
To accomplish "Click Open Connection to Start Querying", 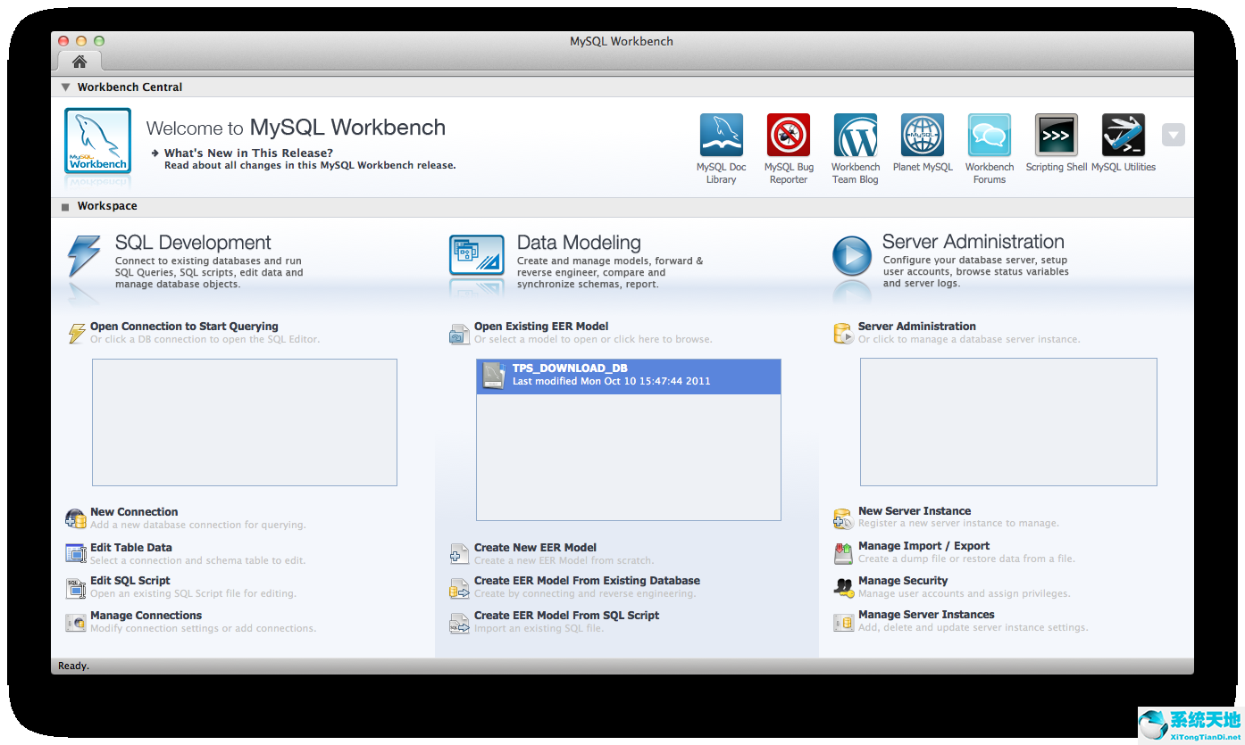I will coord(184,326).
